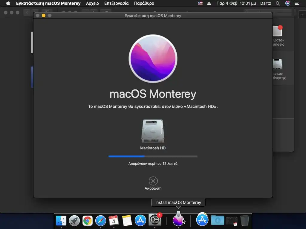Screen dimensions: 306x229
Task: Open the Apple menu
Action: (x=8, y=3)
